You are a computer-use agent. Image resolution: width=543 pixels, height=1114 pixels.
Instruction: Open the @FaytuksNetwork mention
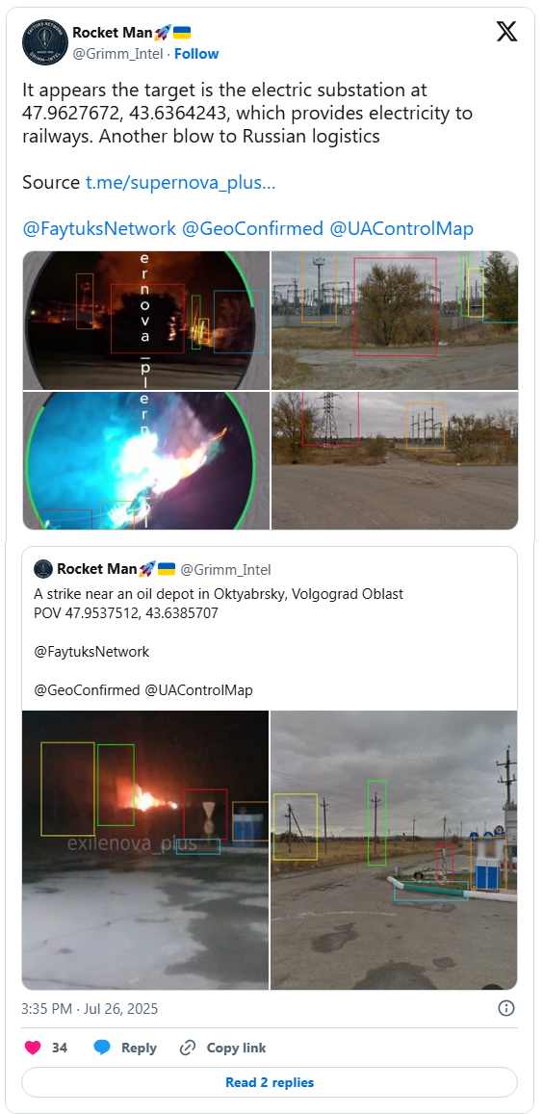pos(99,229)
